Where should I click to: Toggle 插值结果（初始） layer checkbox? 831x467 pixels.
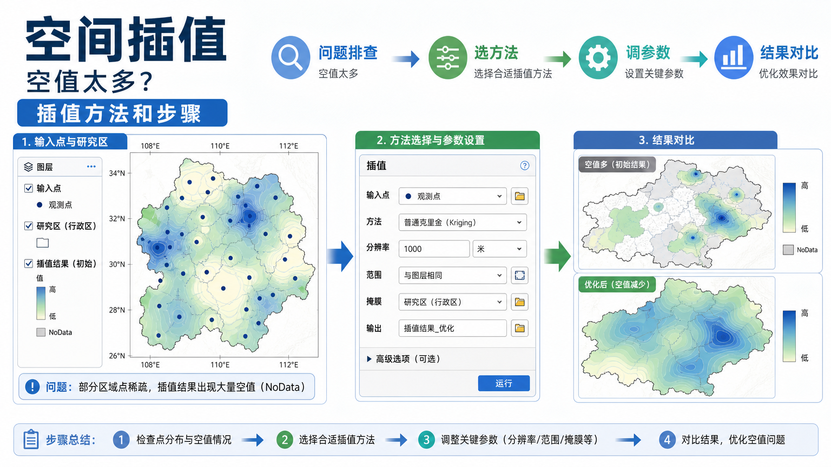click(29, 263)
